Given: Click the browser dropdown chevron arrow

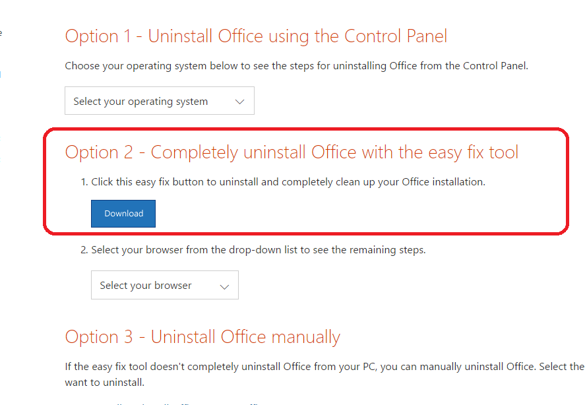Looking at the screenshot, I should pos(224,286).
